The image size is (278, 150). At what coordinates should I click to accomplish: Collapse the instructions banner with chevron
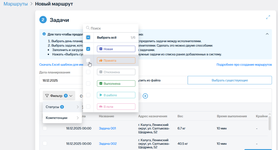coord(267,34)
